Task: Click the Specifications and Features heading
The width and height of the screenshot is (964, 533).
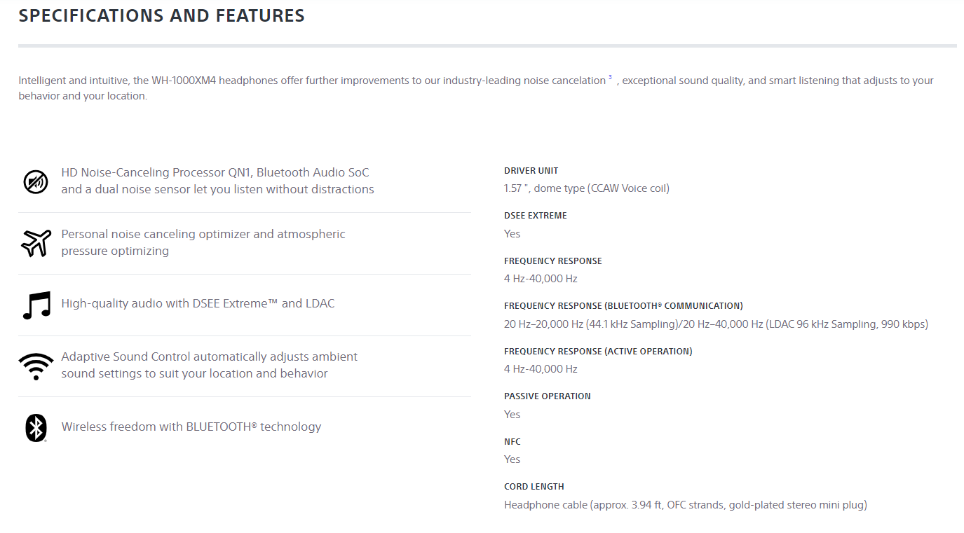Action: click(x=161, y=16)
